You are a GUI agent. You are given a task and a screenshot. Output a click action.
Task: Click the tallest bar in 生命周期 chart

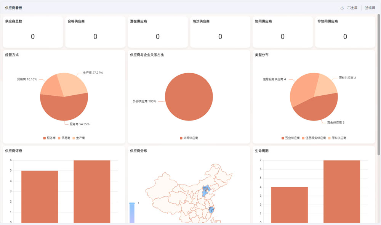[341, 191]
